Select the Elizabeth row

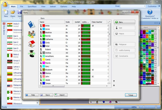click(x=74, y=70)
